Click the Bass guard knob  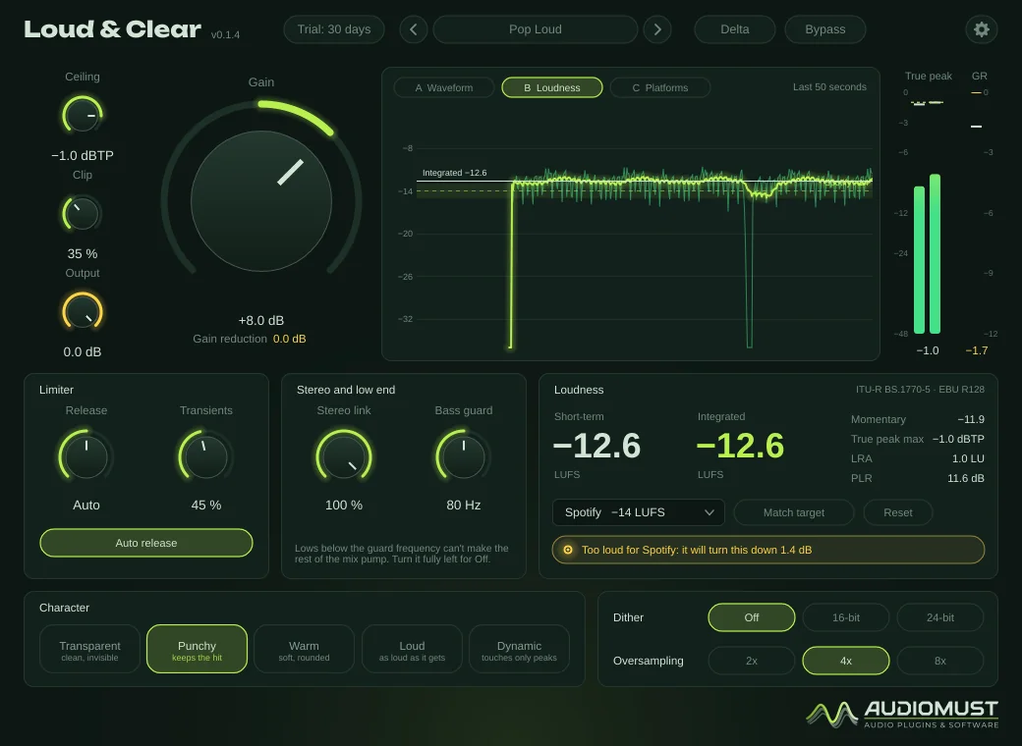pyautogui.click(x=464, y=456)
